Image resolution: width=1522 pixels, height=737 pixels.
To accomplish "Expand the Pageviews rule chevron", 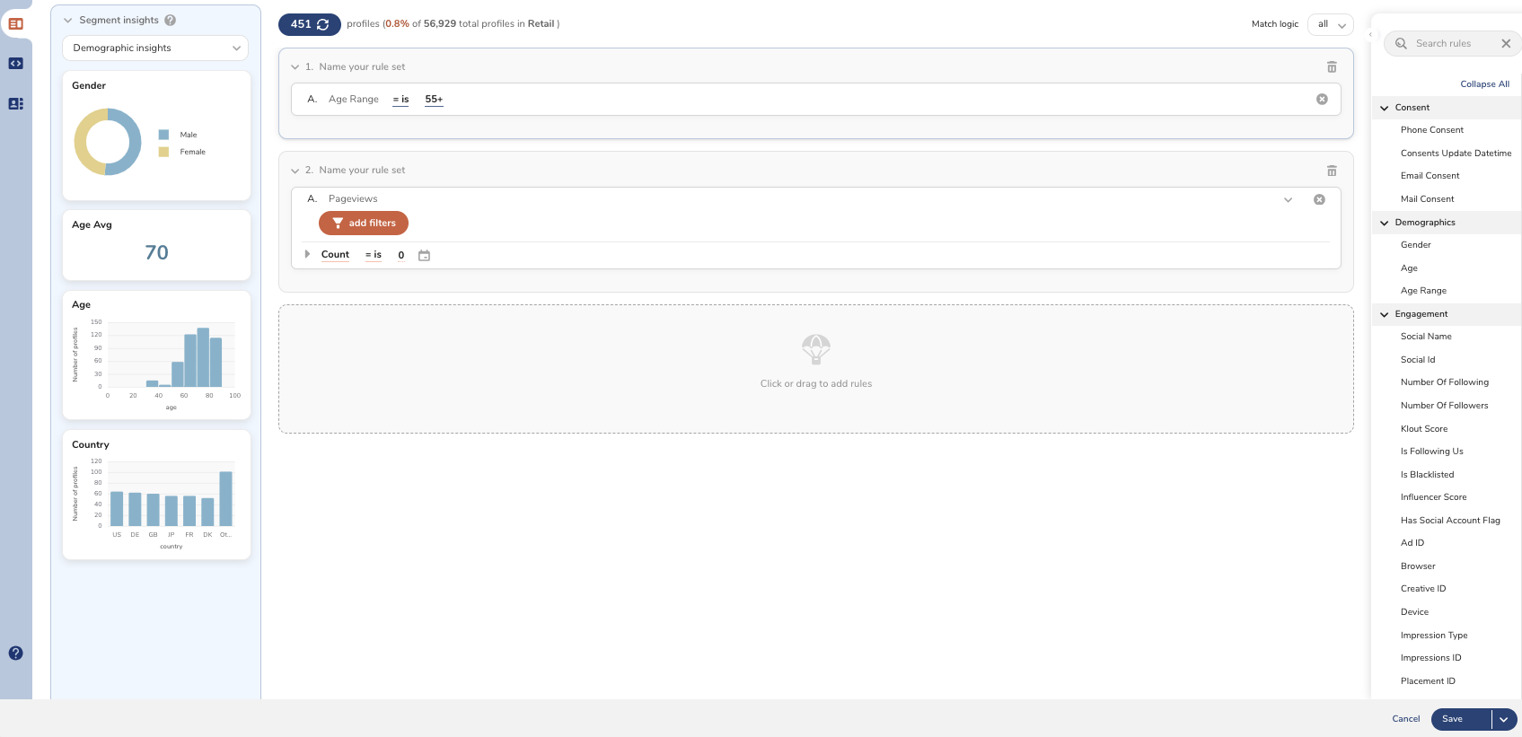I will tap(1288, 199).
